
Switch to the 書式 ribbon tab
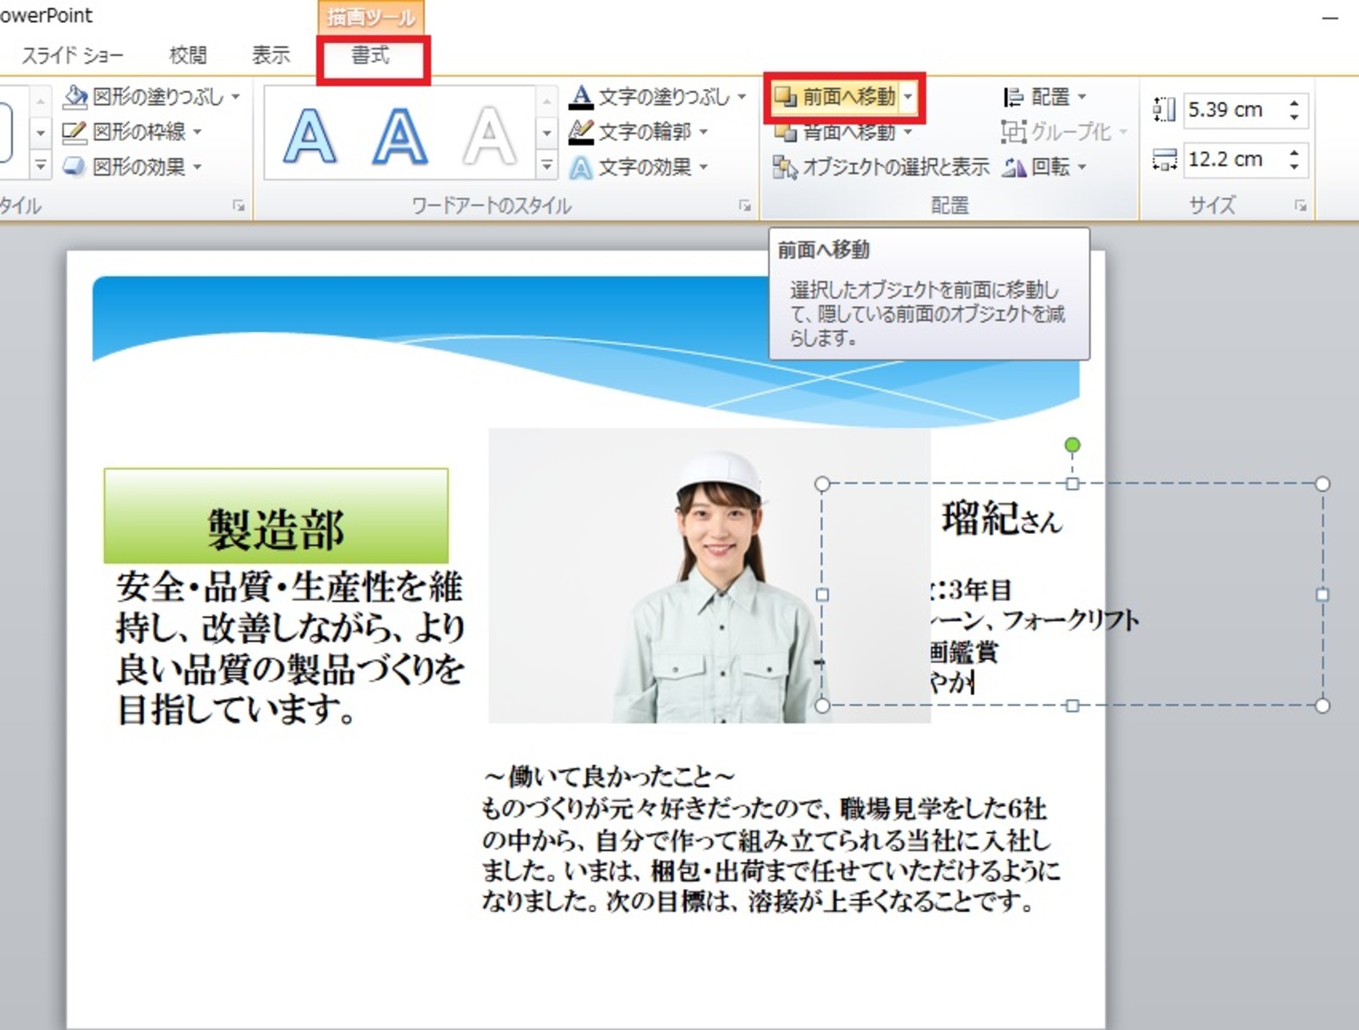(371, 56)
